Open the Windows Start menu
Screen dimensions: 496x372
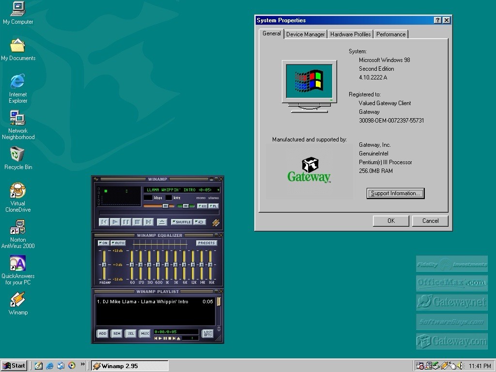[14, 366]
